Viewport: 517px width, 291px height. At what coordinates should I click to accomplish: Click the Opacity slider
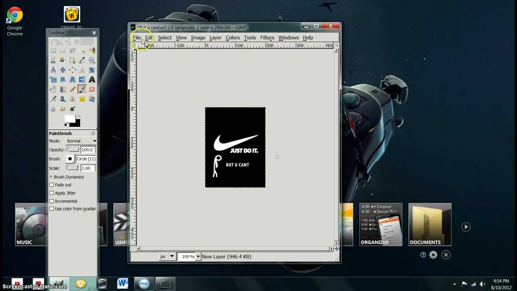tap(73, 150)
